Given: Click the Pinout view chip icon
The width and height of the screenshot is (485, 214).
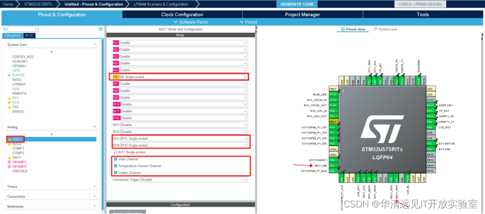Looking at the screenshot, I should click(x=343, y=29).
